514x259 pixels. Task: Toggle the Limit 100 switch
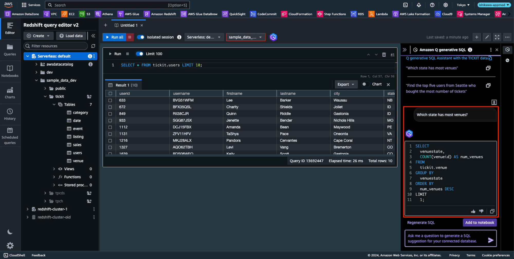click(139, 54)
